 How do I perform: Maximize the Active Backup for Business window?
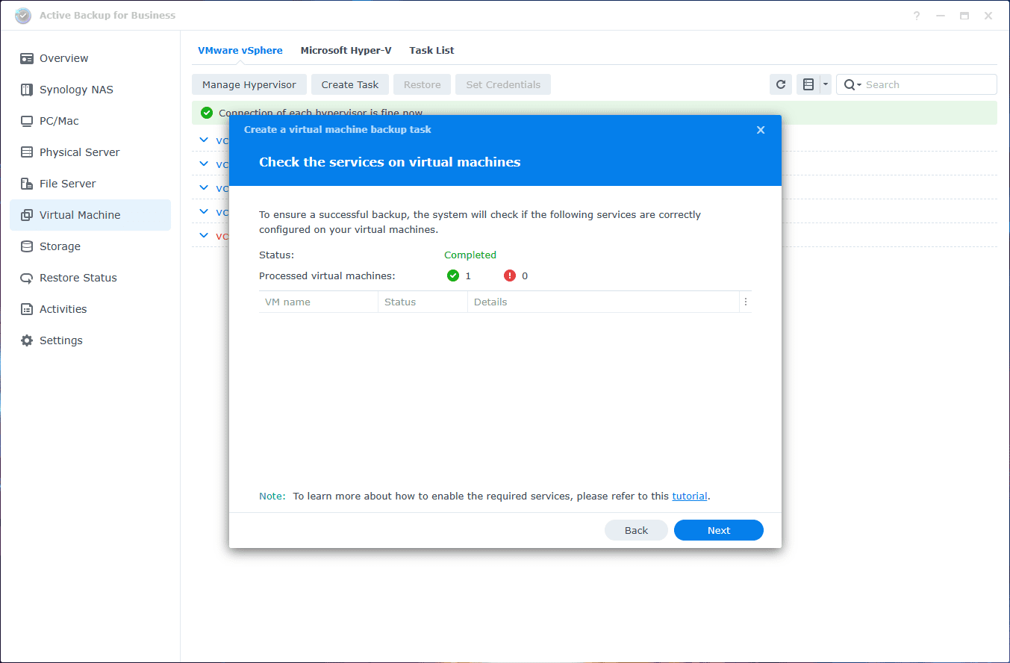964,16
